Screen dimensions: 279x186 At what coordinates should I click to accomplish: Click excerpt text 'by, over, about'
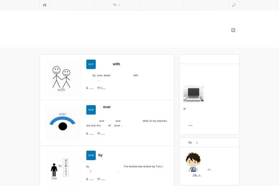(101, 75)
